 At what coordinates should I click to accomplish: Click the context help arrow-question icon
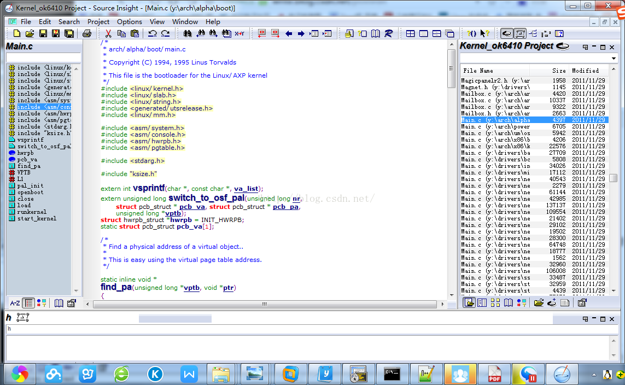(484, 33)
